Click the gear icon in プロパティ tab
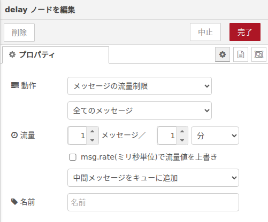The height and width of the screenshot is (222, 268). tap(12, 54)
